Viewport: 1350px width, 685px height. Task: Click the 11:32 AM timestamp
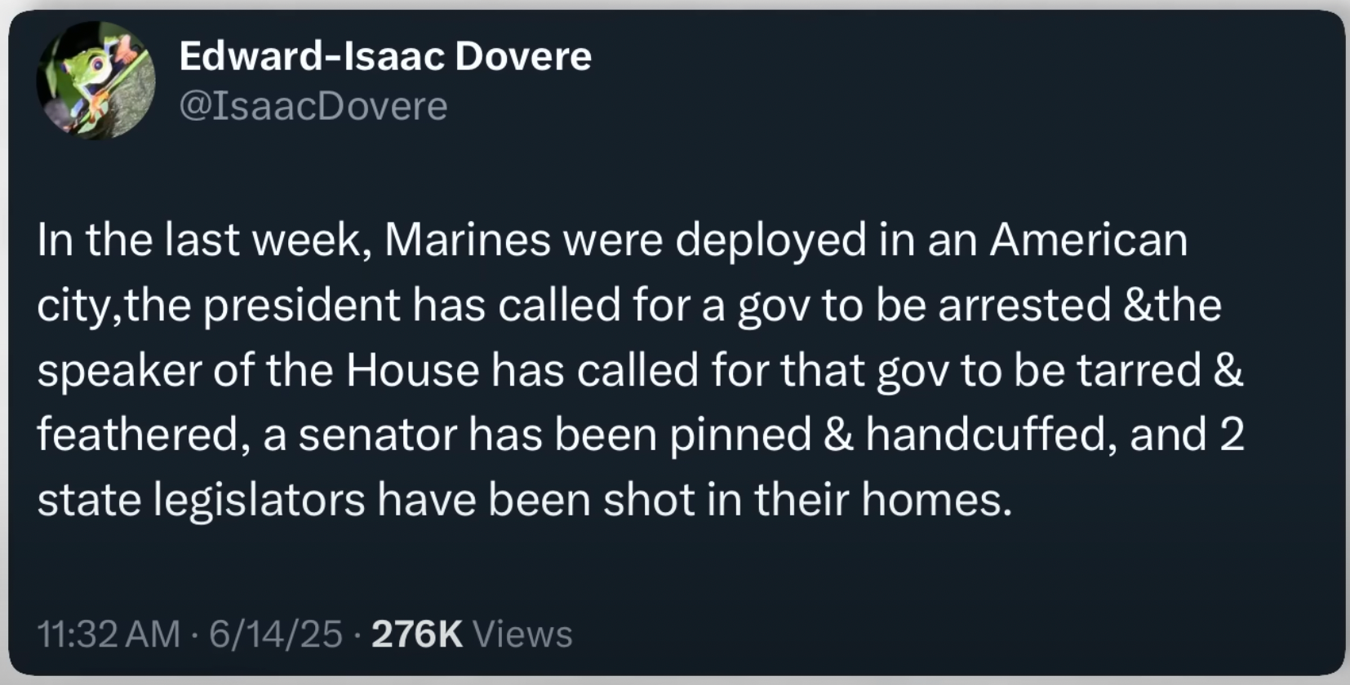pos(109,634)
